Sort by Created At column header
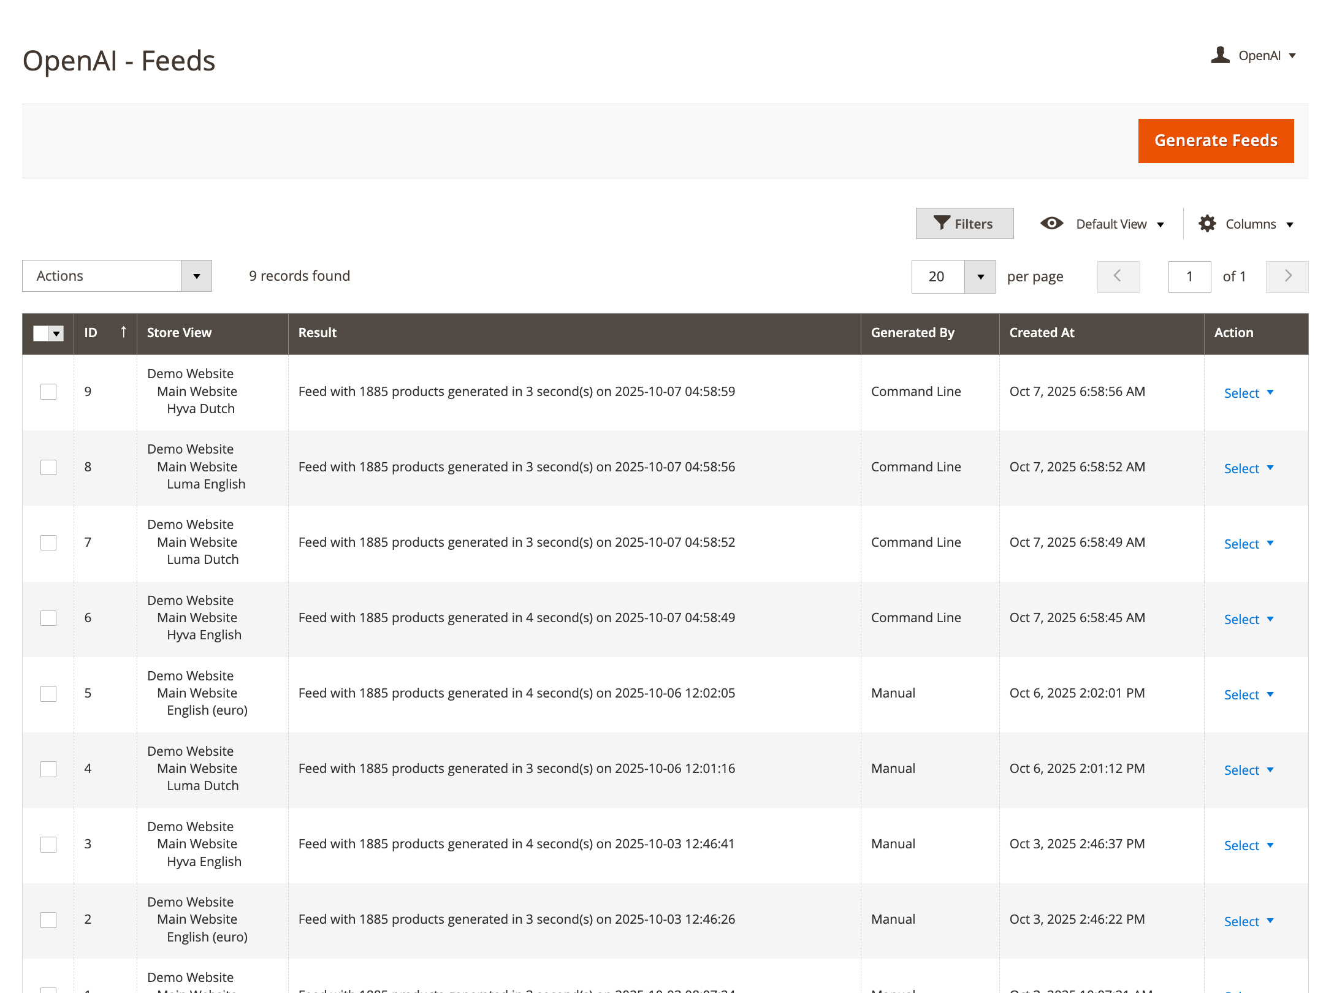Viewport: 1334px width, 993px height. pyautogui.click(x=1042, y=333)
